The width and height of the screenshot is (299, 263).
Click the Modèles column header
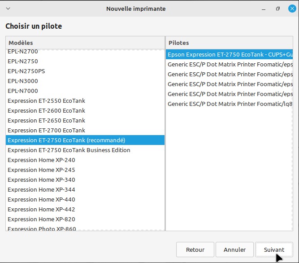(x=85, y=43)
